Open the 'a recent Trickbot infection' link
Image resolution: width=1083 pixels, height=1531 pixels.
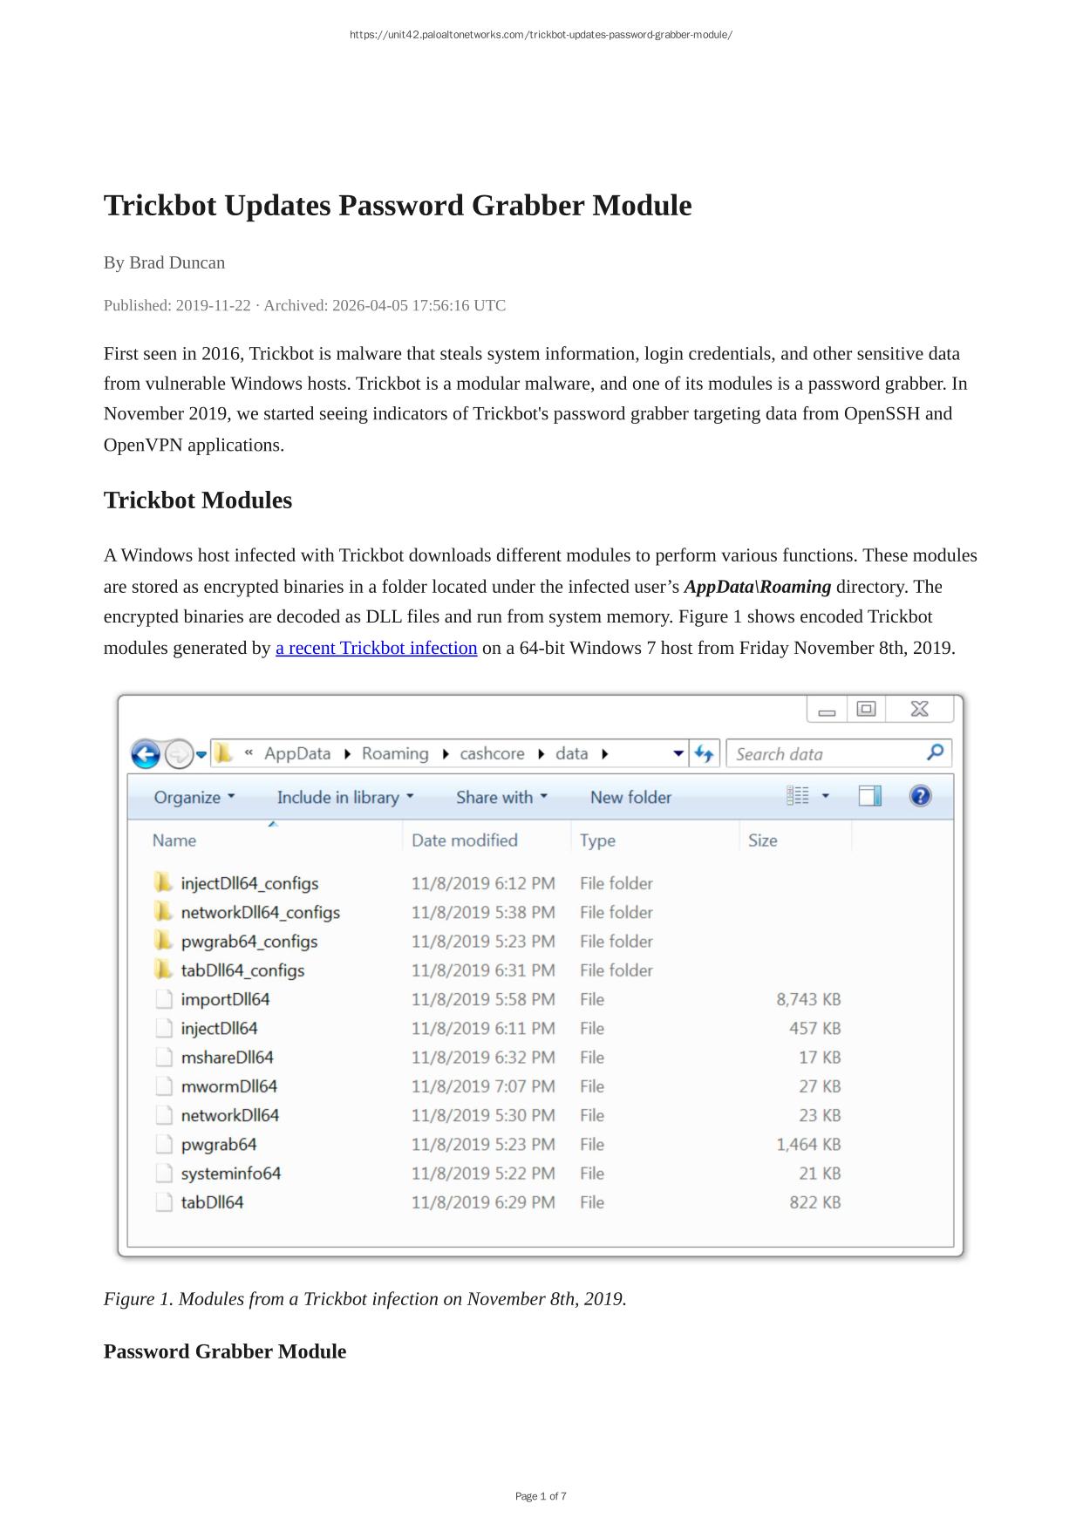point(376,648)
